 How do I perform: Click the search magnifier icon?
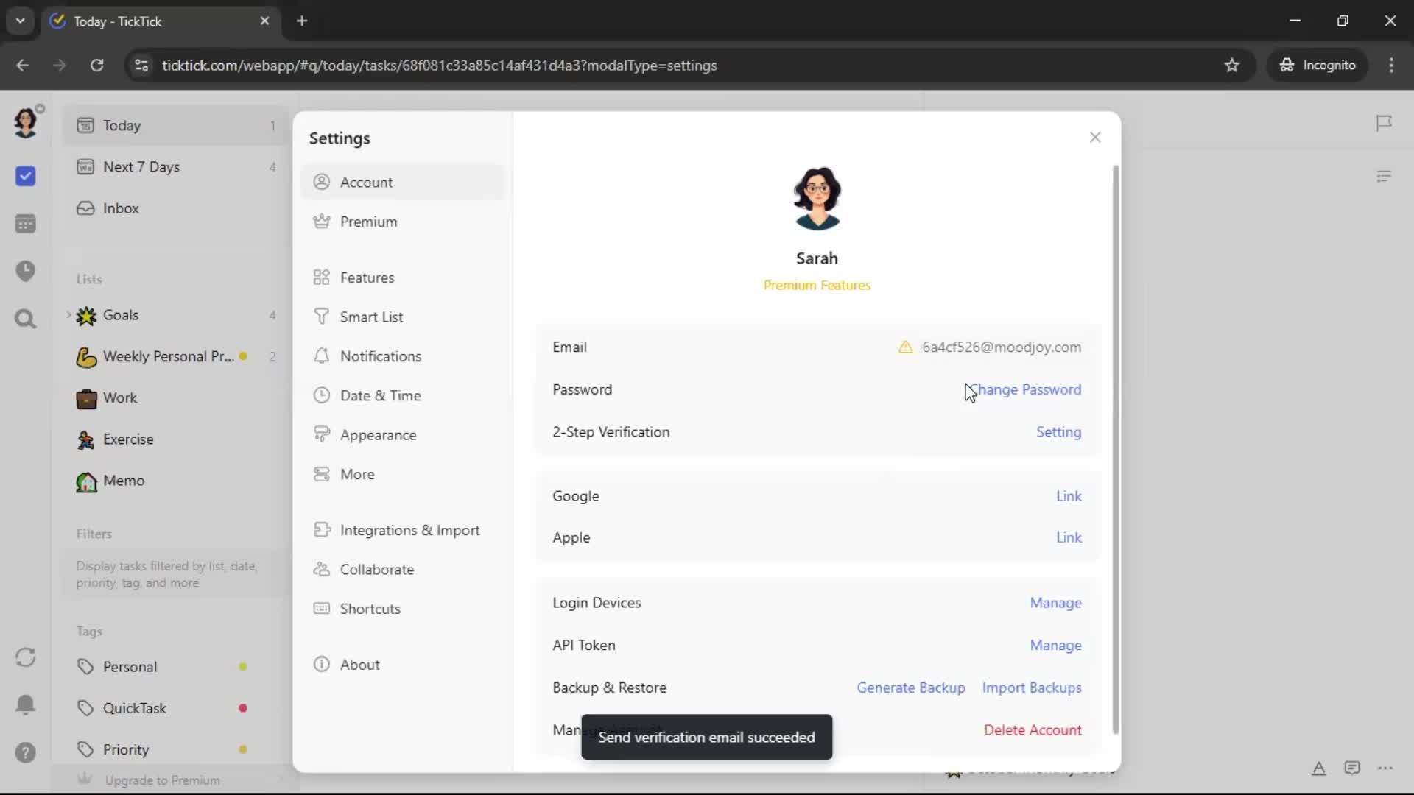[25, 319]
